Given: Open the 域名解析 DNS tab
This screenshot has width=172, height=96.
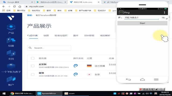Looking at the screenshot, I should 105,35.
